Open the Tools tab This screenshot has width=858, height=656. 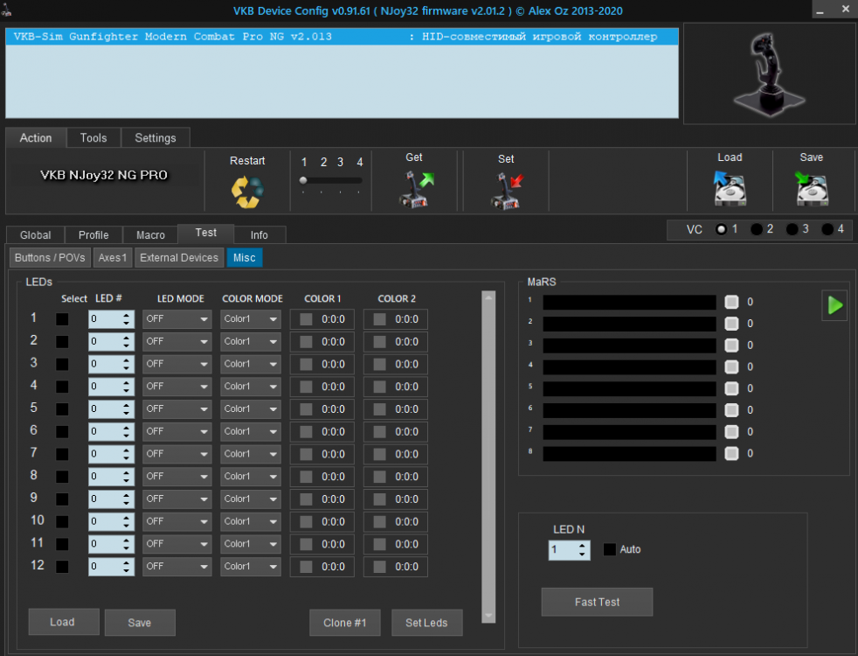pyautogui.click(x=93, y=137)
